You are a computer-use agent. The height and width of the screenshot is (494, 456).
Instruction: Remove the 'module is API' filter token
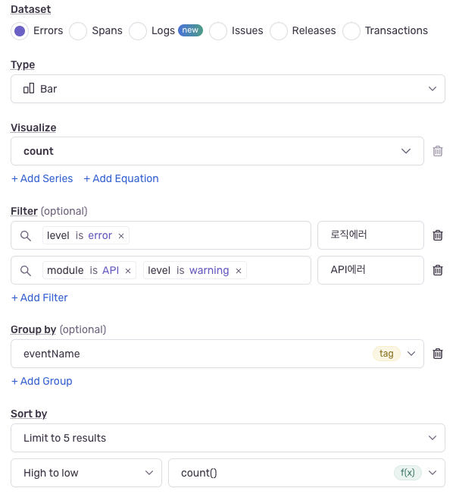[128, 271]
